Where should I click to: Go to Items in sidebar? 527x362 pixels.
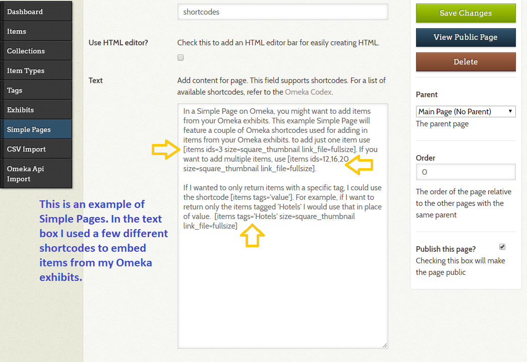tap(36, 31)
